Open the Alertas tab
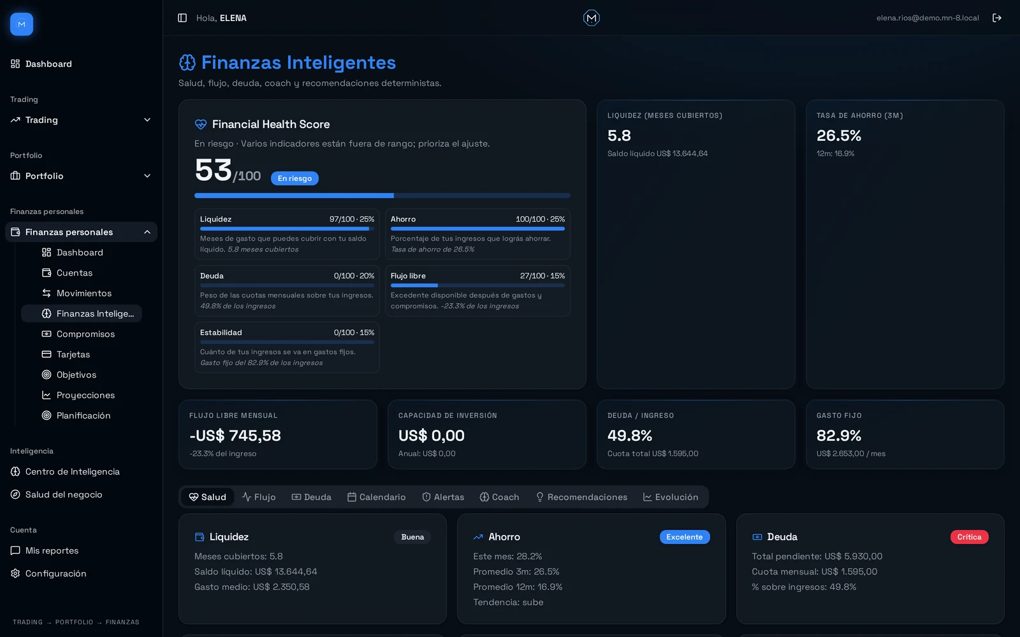 [x=443, y=497]
